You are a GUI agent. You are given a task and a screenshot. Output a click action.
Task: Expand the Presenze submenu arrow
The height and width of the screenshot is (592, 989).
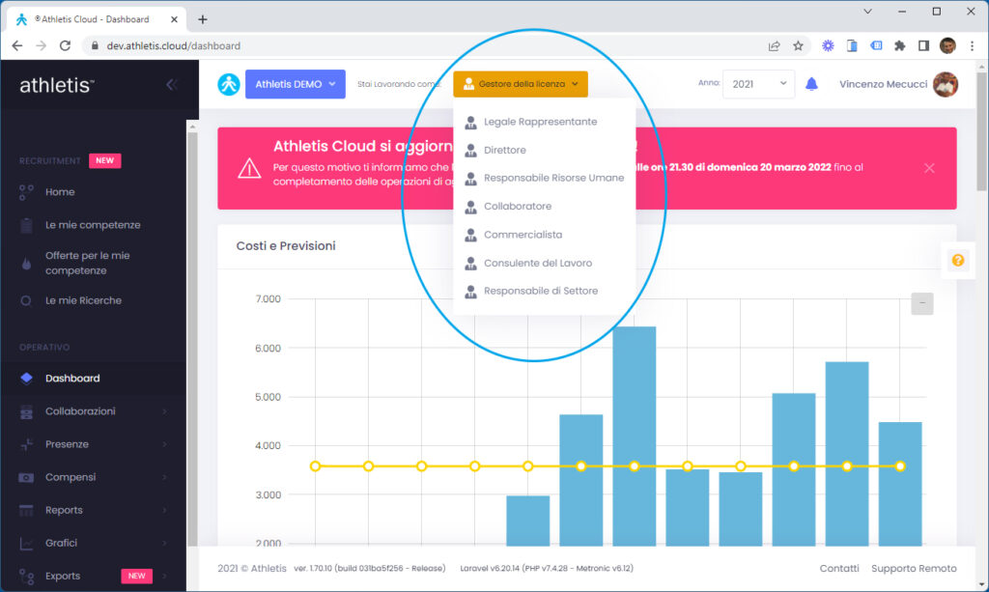[164, 444]
